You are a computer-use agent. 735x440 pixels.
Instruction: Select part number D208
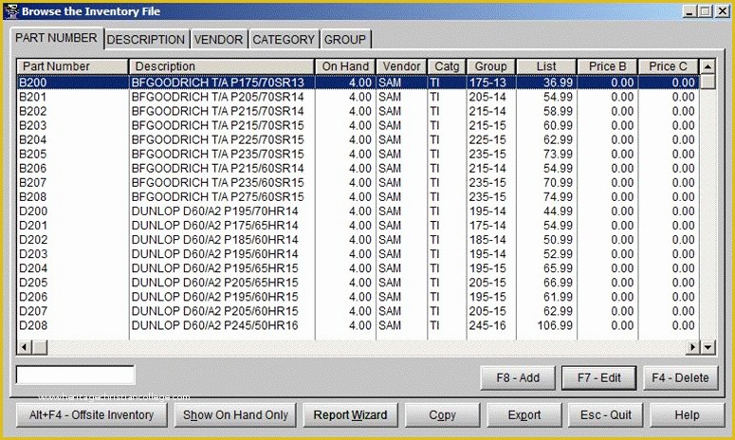coord(33,325)
